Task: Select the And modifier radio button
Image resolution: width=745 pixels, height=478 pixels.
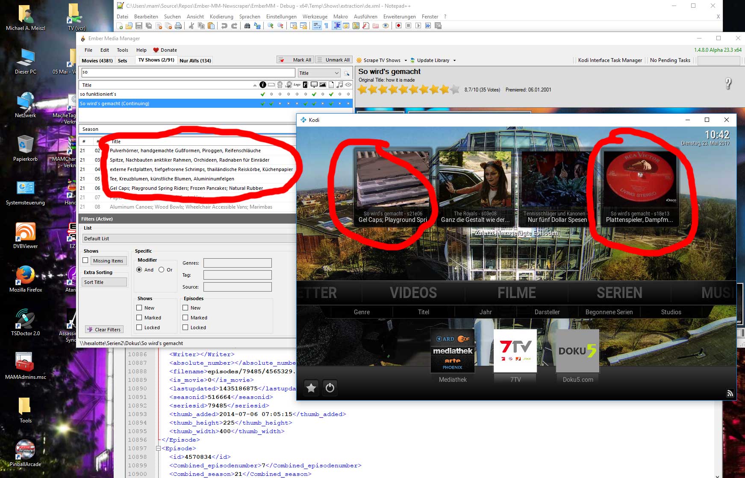Action: pos(139,270)
